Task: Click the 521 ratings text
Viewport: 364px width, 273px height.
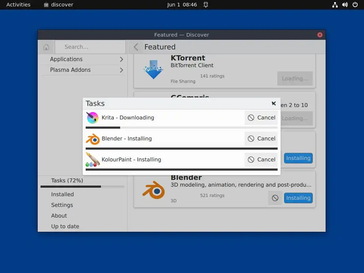Action: click(x=212, y=196)
